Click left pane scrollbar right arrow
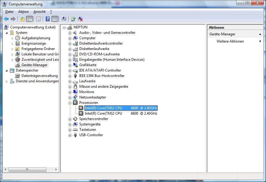The image size is (266, 182). pyautogui.click(x=56, y=169)
